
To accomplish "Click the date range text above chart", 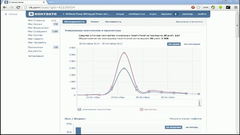I will [x=100, y=44].
